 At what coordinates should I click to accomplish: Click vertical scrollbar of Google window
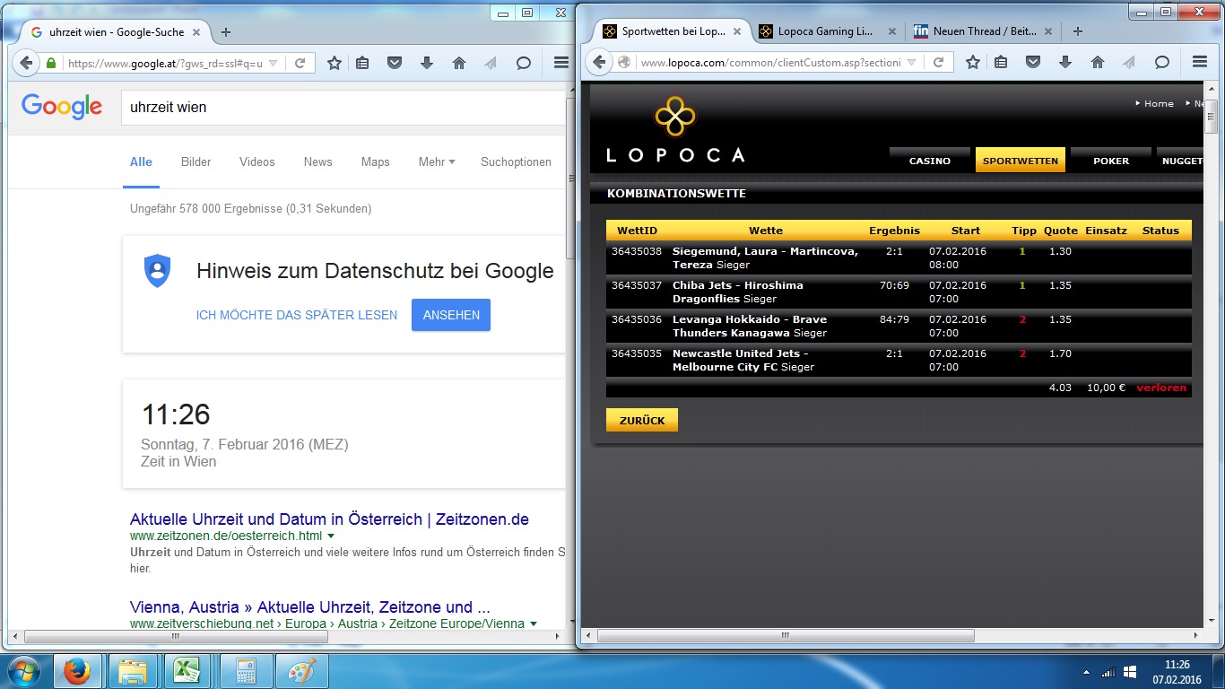[570, 179]
